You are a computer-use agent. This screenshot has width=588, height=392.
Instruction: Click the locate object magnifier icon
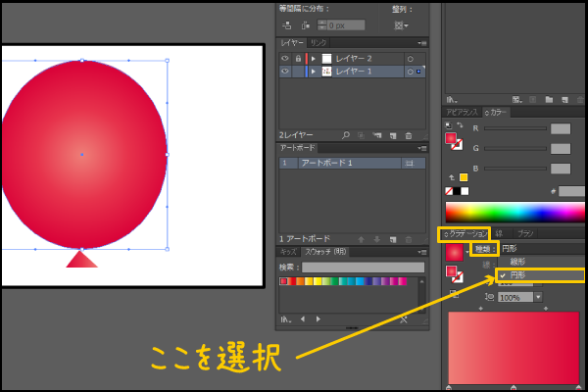pyautogui.click(x=346, y=133)
